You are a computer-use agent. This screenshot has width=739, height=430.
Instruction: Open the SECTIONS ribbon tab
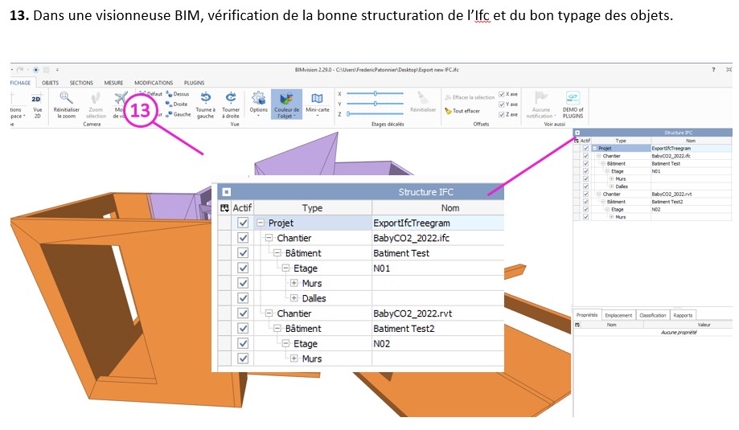pyautogui.click(x=81, y=83)
